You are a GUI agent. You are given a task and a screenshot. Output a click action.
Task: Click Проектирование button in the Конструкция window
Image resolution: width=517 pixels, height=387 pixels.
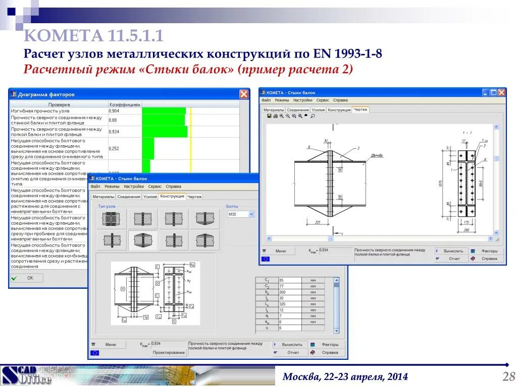[x=169, y=353]
